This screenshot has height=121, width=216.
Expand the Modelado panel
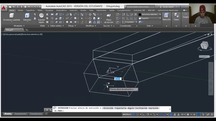tap(19, 26)
